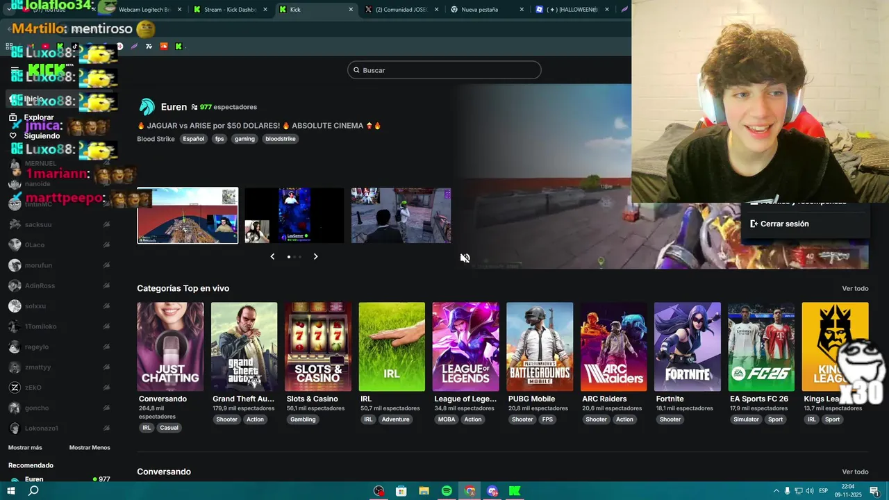
Task: Open Explorar in the Kick sidebar
Action: click(39, 118)
